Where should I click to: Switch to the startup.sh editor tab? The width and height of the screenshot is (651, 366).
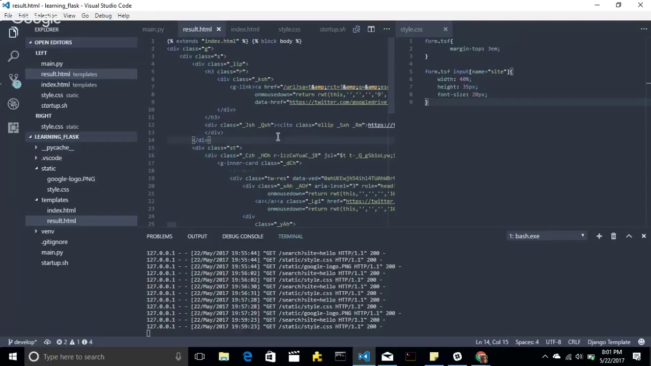pyautogui.click(x=332, y=29)
